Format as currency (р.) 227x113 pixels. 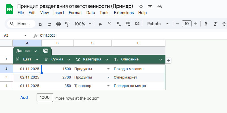[x=100, y=24]
